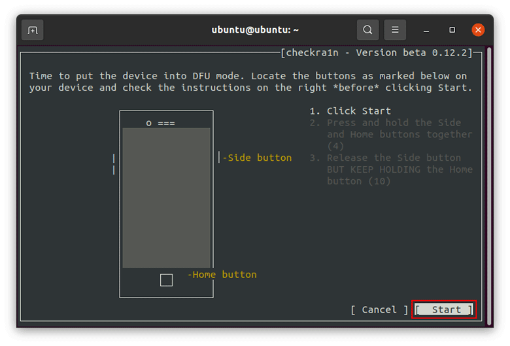510x346 pixels.
Task: Open a new terminal tab icon
Action: coord(33,30)
